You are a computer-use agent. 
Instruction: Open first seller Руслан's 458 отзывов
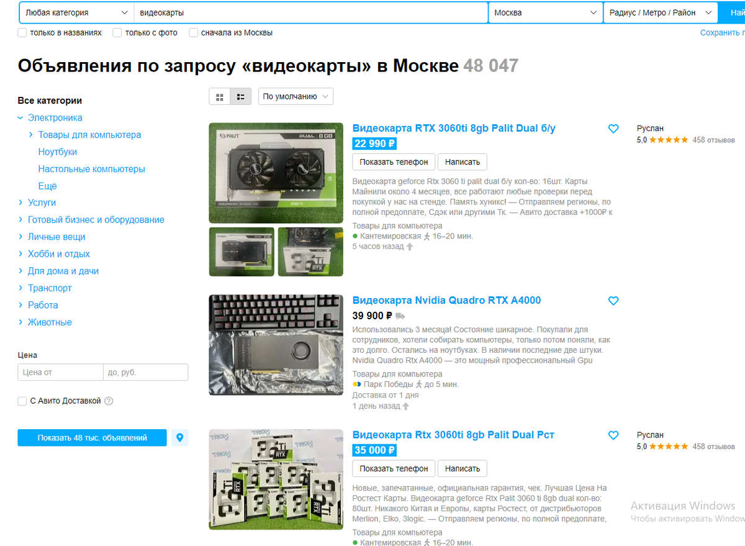(713, 140)
